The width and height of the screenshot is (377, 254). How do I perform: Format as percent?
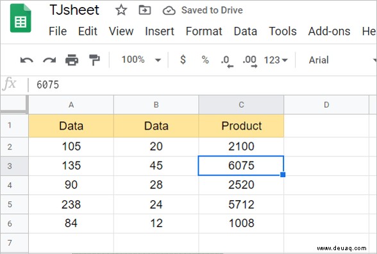(x=205, y=60)
